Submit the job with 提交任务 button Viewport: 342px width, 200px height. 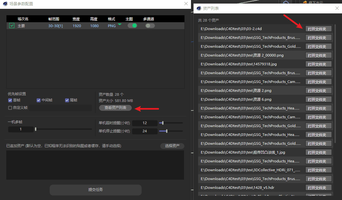[x=95, y=190]
